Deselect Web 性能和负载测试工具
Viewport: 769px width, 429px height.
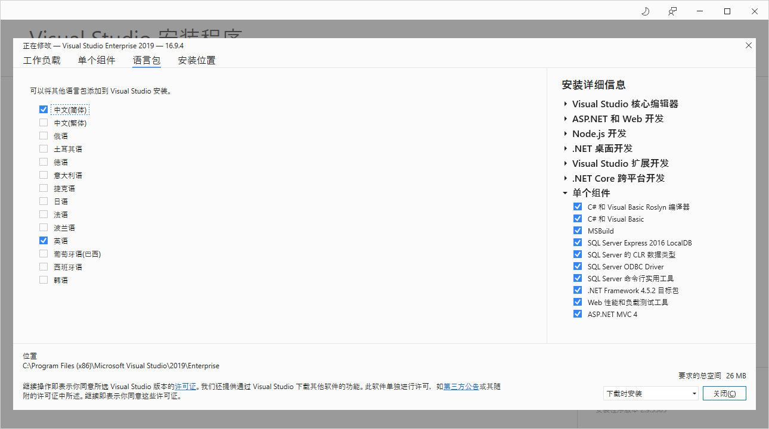[x=577, y=302]
